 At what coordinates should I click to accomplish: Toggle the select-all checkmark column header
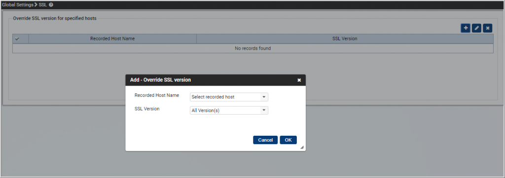17,39
